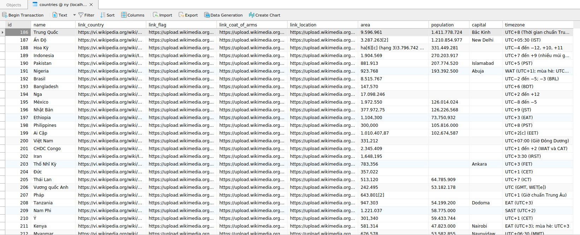Select the population cell 64.785.909
Image resolution: width=580 pixels, height=235 pixels.
tap(449, 179)
